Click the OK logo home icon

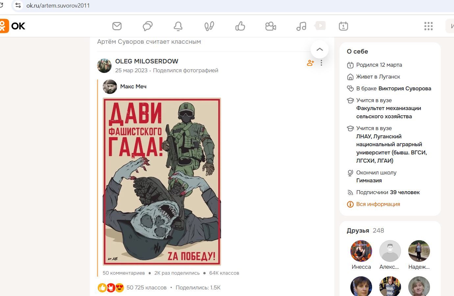coord(13,26)
